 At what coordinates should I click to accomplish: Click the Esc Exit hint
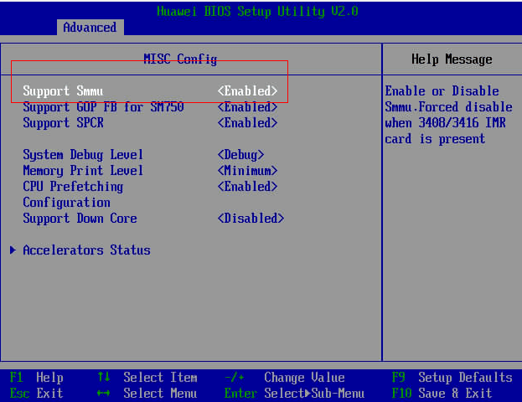[x=36, y=394]
